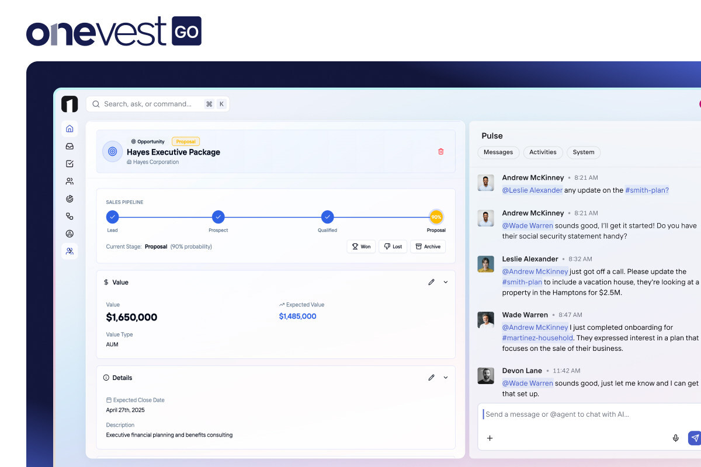Open the Inbox tray icon in sidebar
701x467 pixels.
click(x=70, y=147)
